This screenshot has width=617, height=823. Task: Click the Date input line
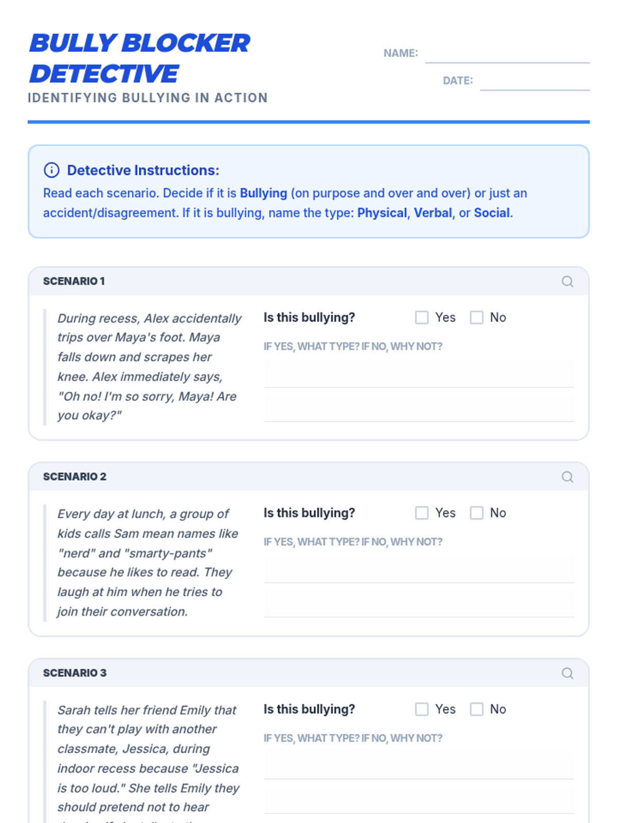point(535,81)
